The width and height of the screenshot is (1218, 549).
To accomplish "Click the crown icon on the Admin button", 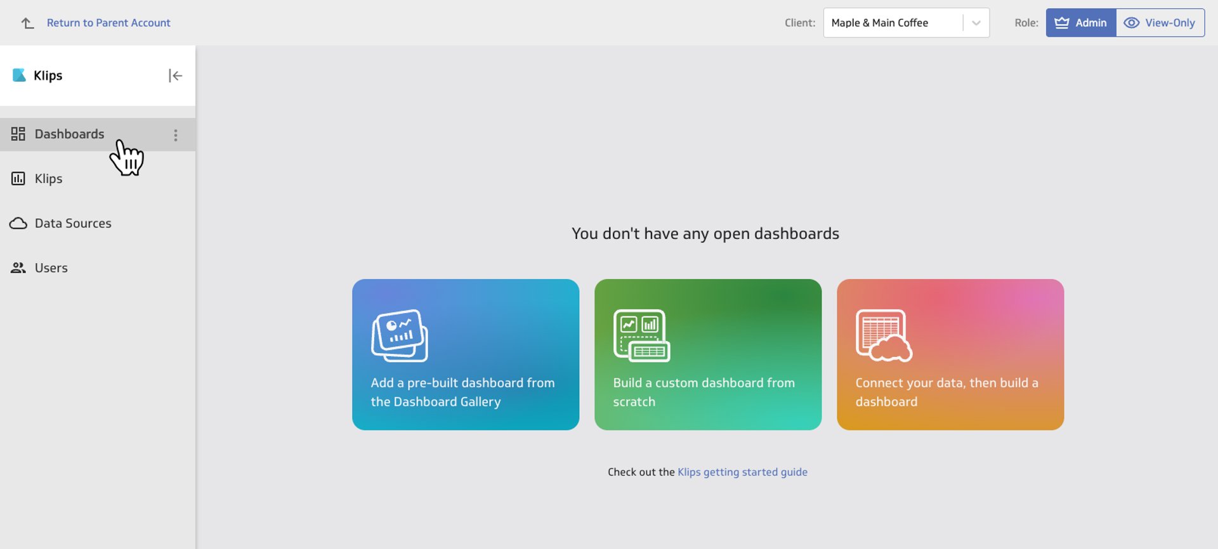I will (1062, 23).
